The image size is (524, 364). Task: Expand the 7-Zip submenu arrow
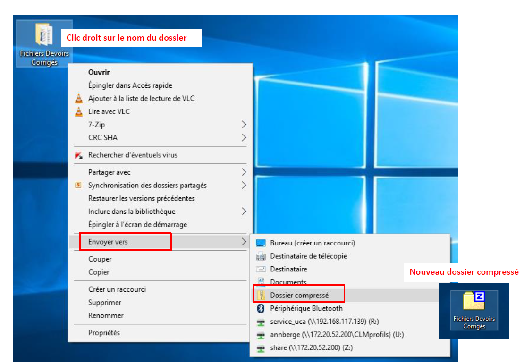pos(244,125)
